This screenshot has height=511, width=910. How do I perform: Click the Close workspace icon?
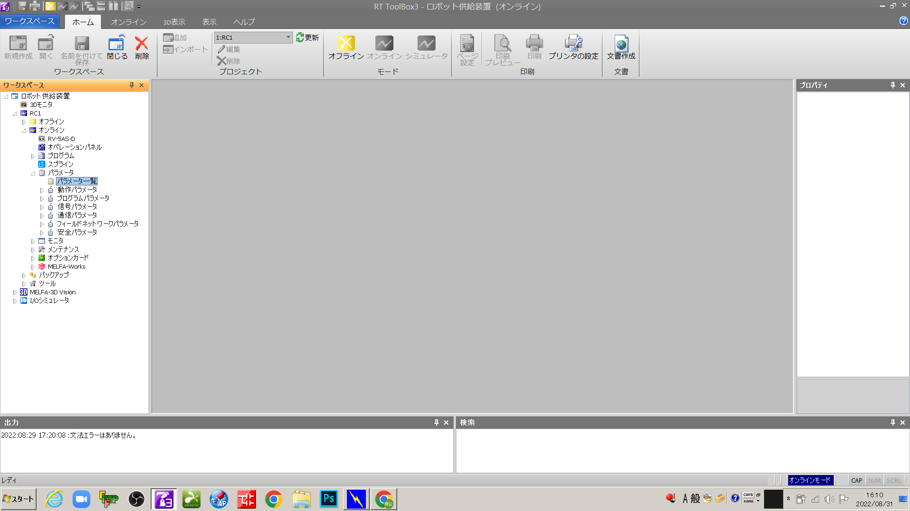pyautogui.click(x=117, y=44)
